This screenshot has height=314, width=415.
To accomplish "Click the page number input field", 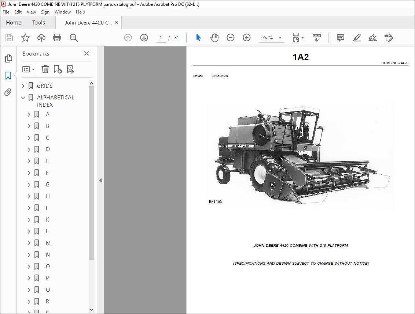I will tap(161, 38).
